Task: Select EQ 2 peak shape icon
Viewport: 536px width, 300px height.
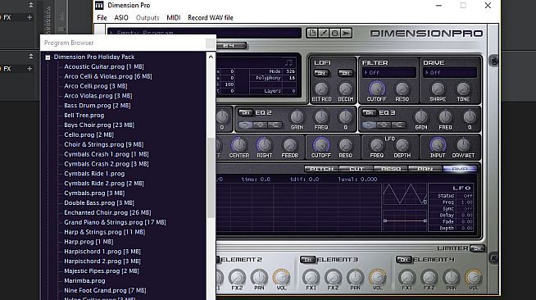Action: pos(260,125)
